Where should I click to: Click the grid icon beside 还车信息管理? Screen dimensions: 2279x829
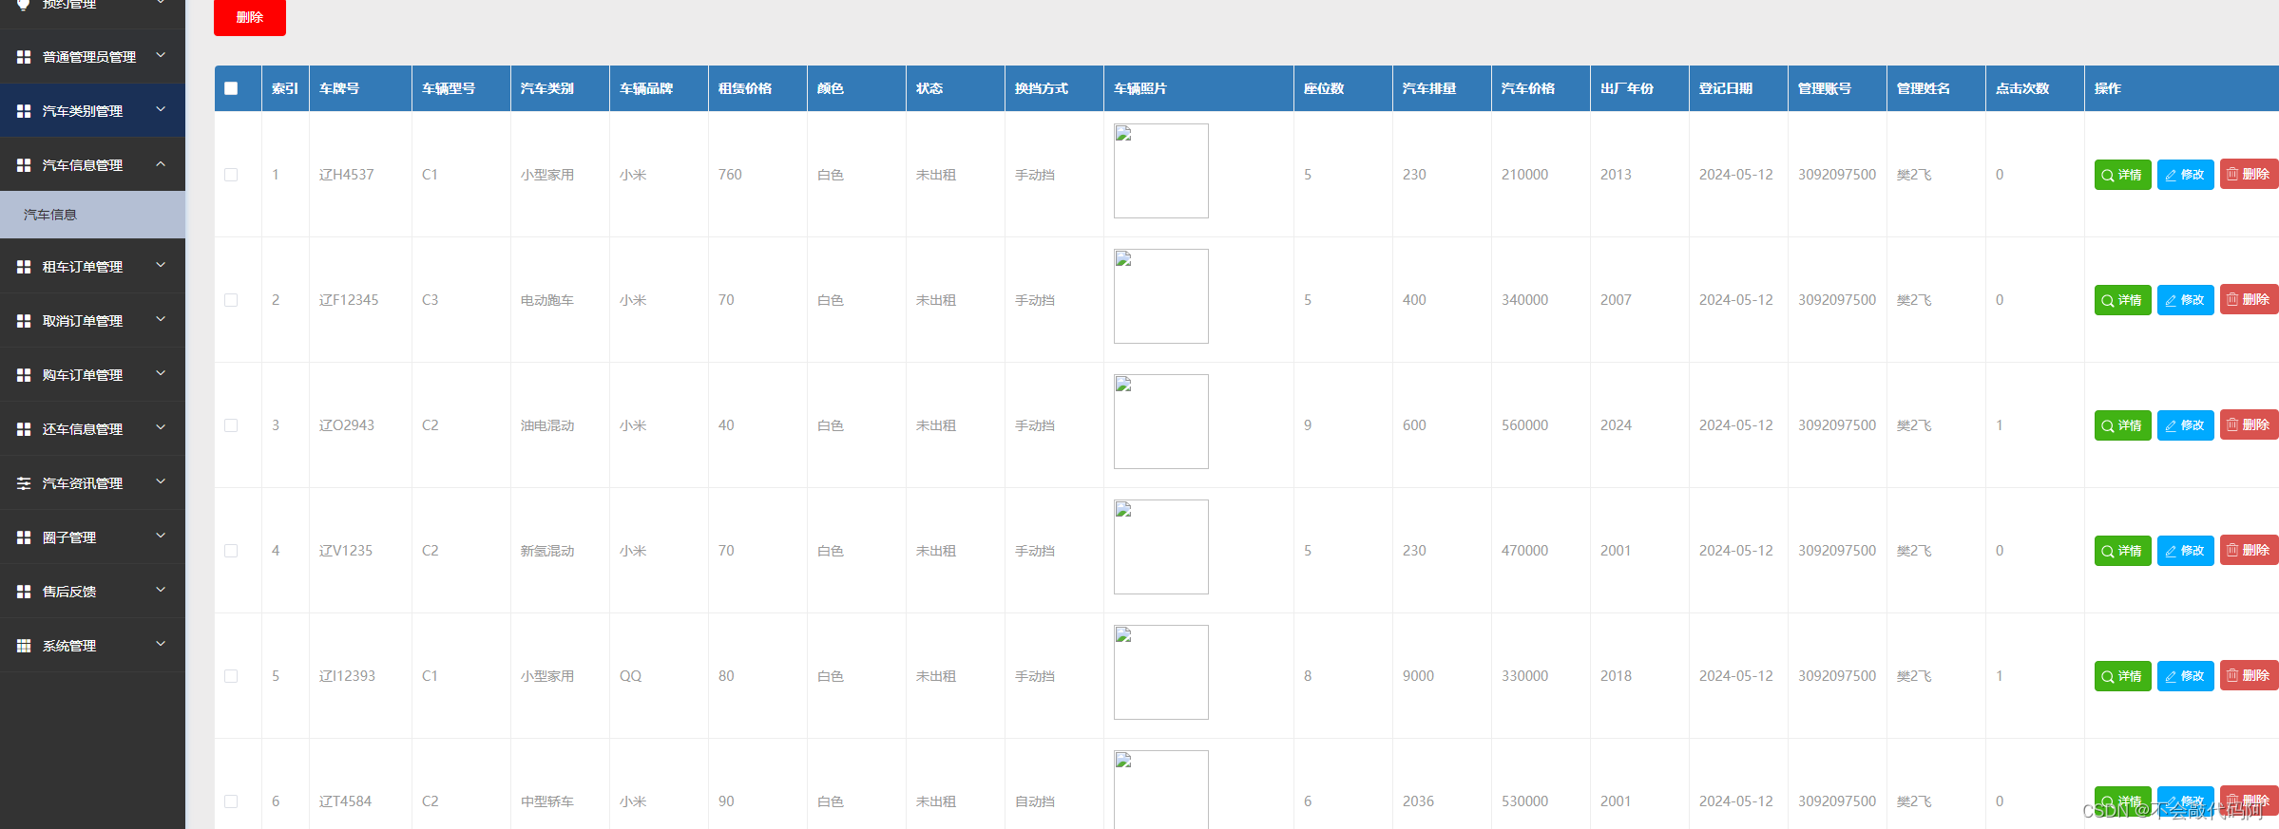click(x=24, y=429)
